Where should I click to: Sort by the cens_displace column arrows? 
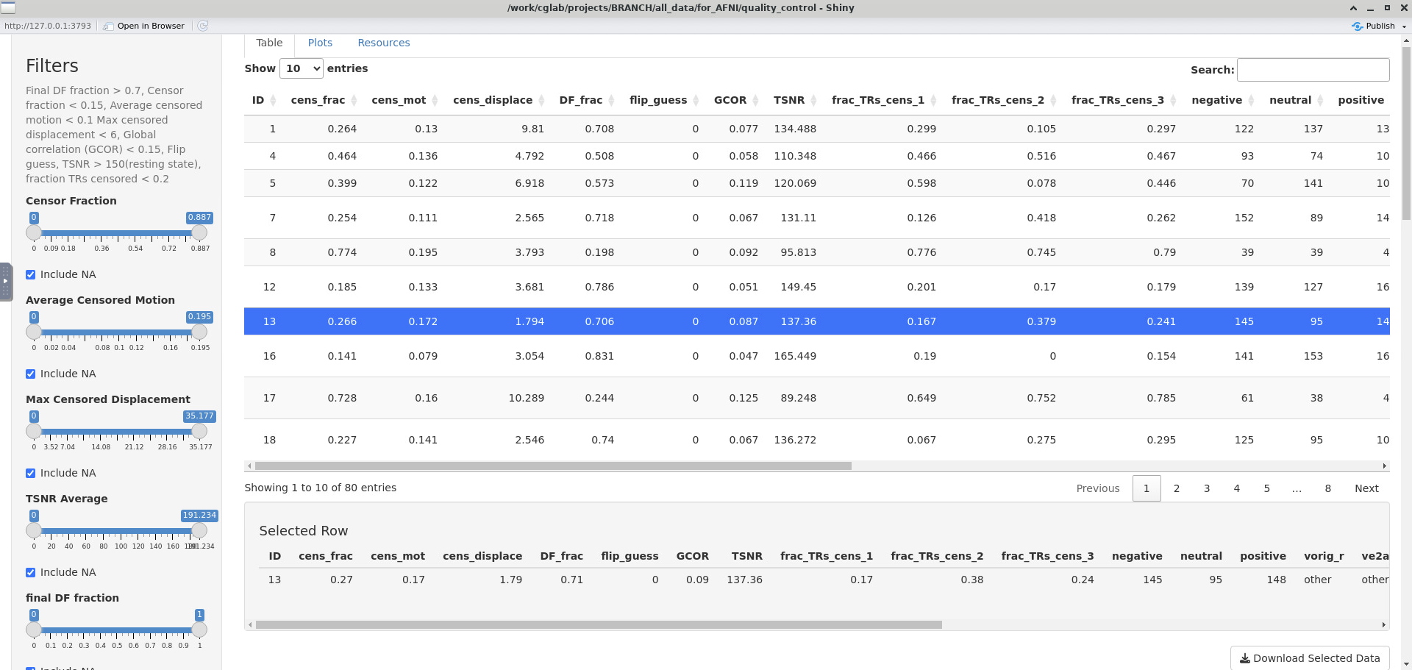(x=541, y=100)
